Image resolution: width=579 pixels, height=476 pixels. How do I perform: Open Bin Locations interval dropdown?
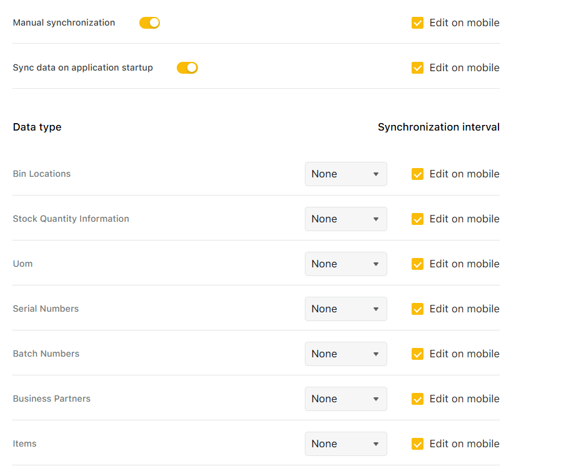click(x=345, y=174)
